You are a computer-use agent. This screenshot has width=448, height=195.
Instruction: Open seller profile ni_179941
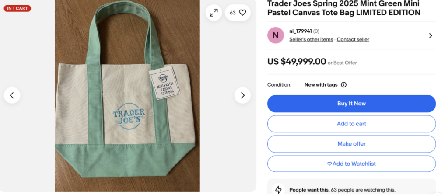point(300,31)
